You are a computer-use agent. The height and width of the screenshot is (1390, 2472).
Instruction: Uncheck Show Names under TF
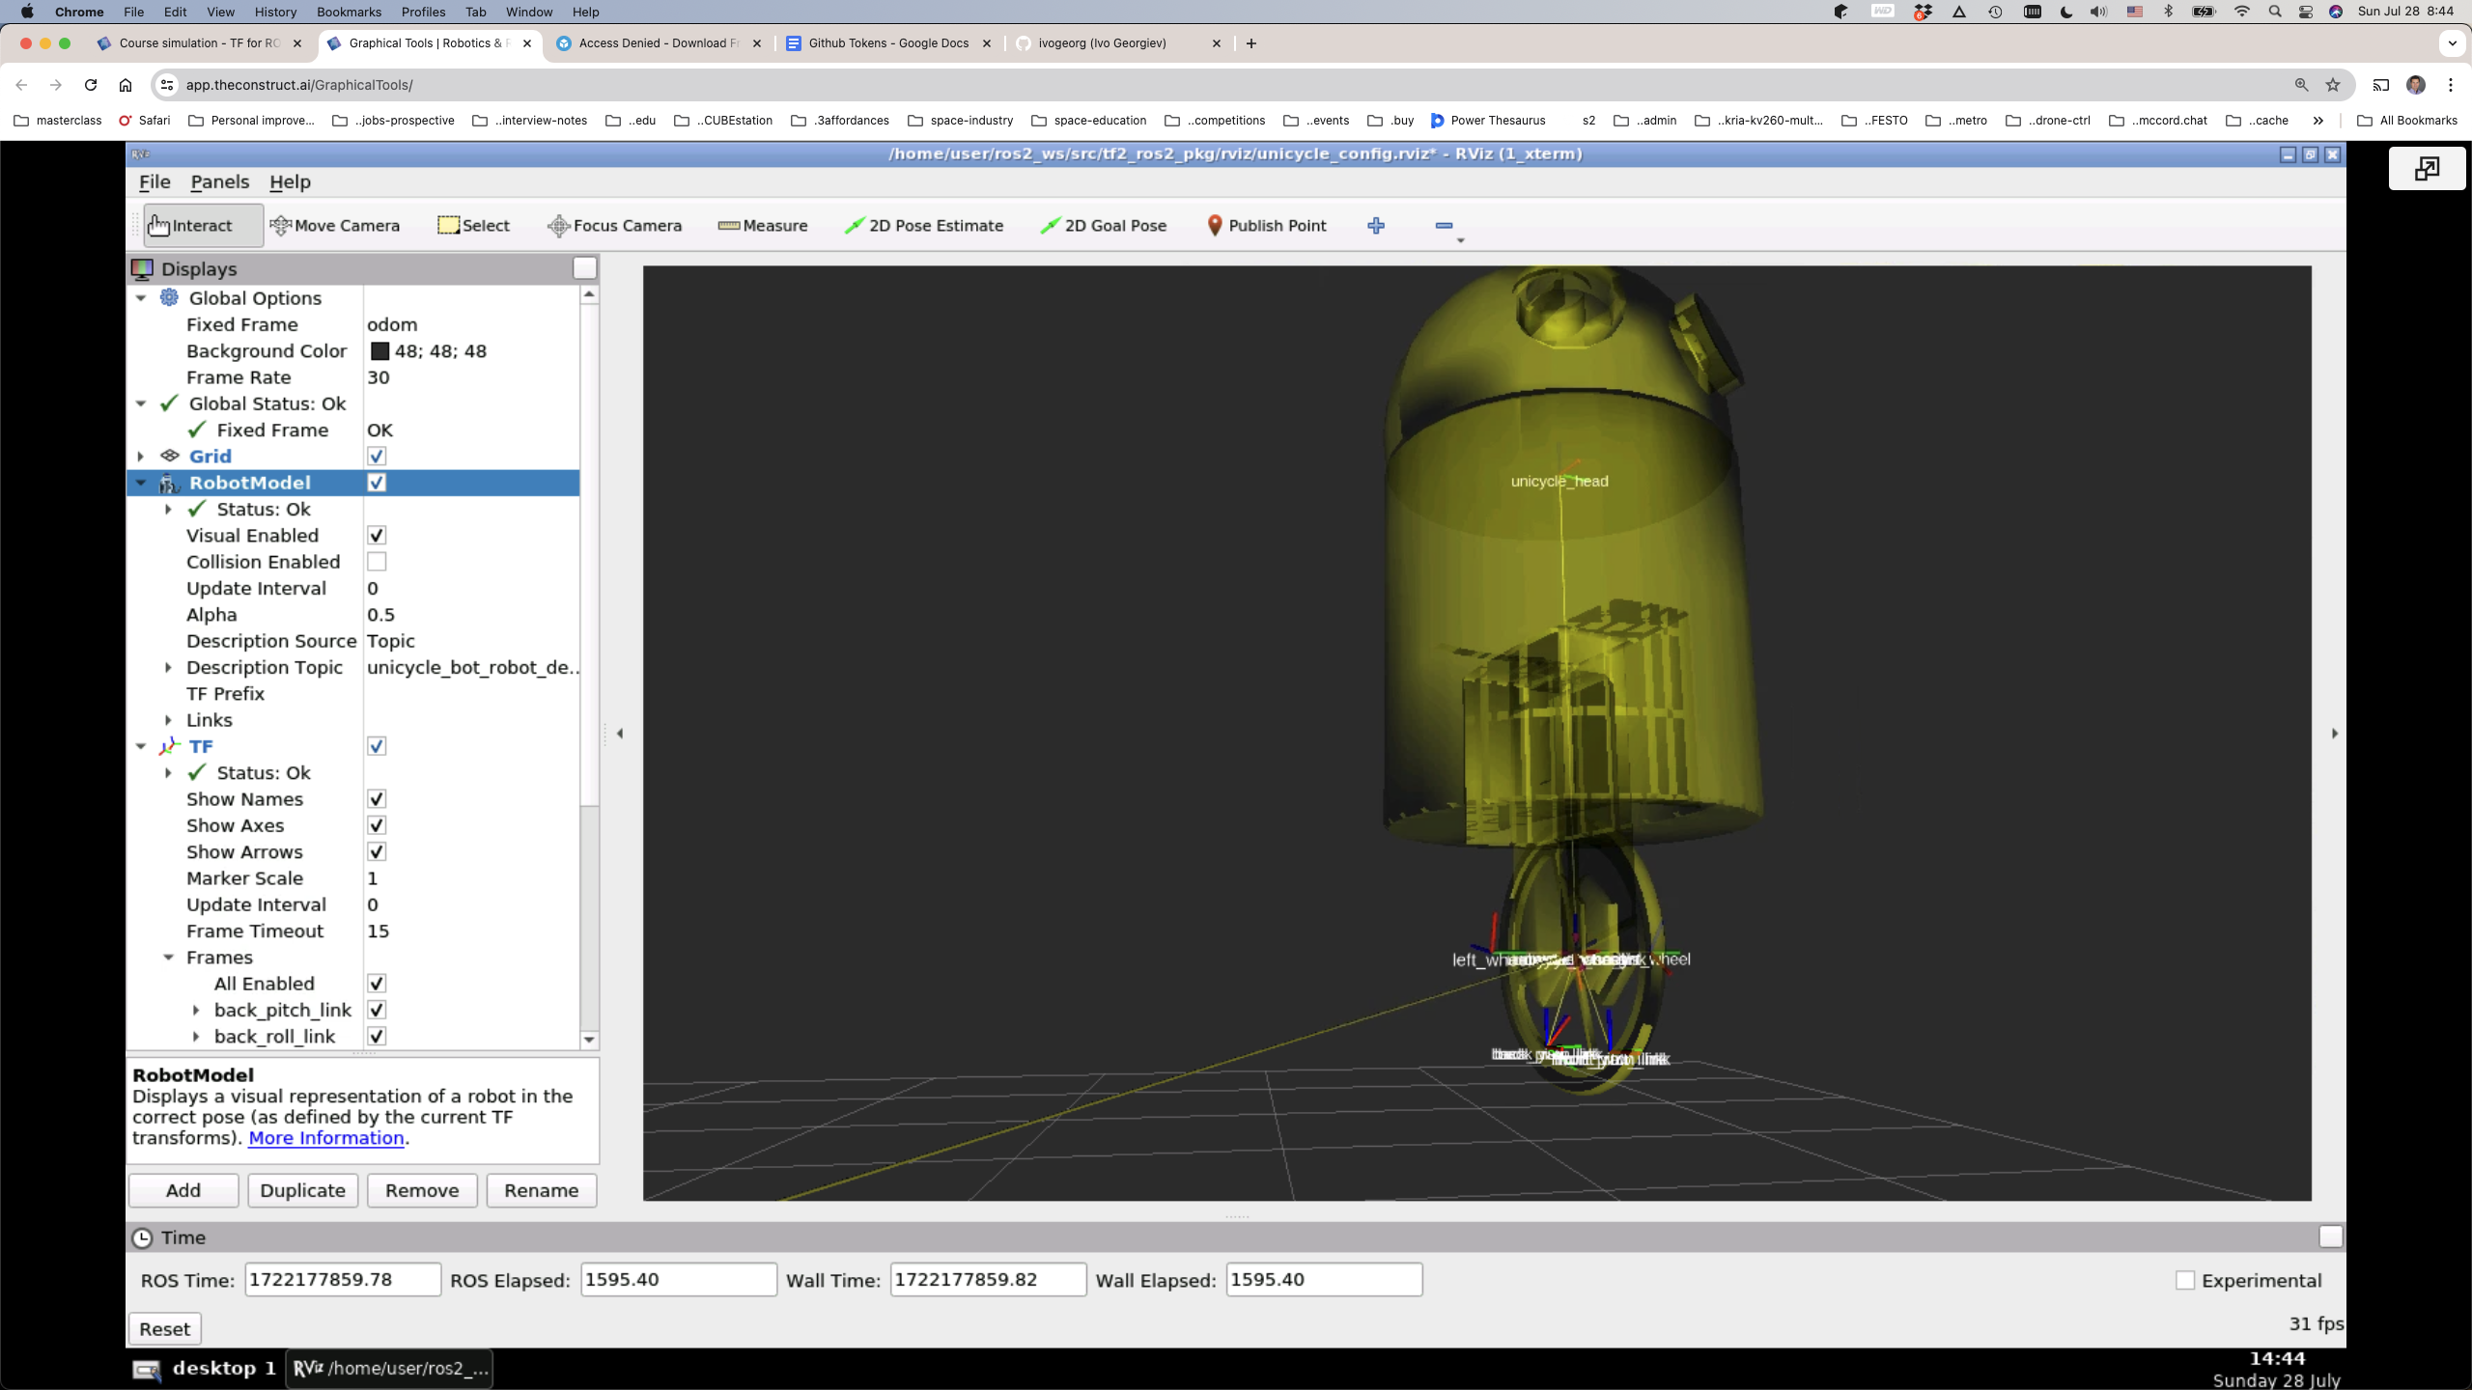(x=377, y=799)
